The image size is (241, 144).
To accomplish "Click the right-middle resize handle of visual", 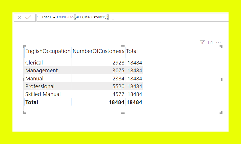I will pyautogui.click(x=222, y=79).
